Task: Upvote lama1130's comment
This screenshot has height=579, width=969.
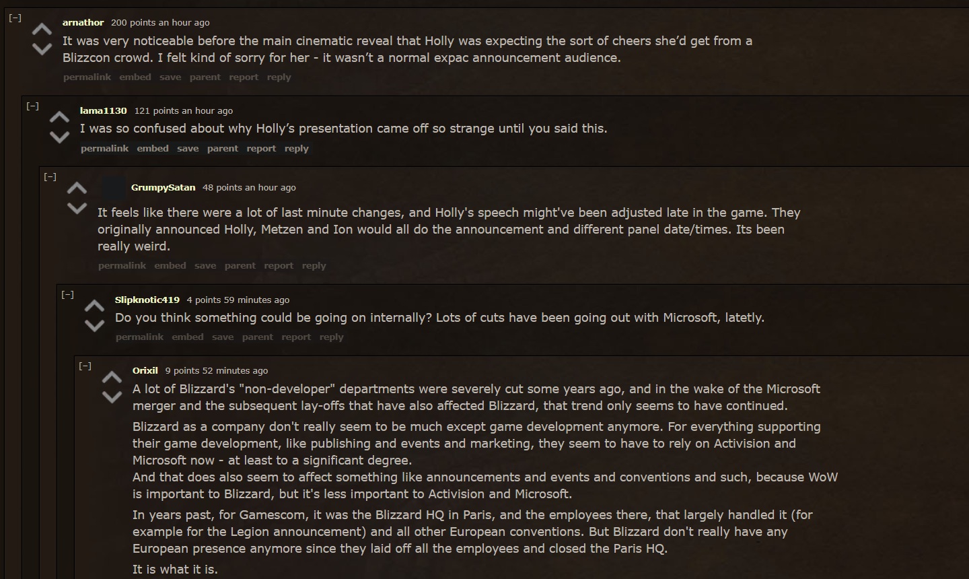Action: click(59, 117)
